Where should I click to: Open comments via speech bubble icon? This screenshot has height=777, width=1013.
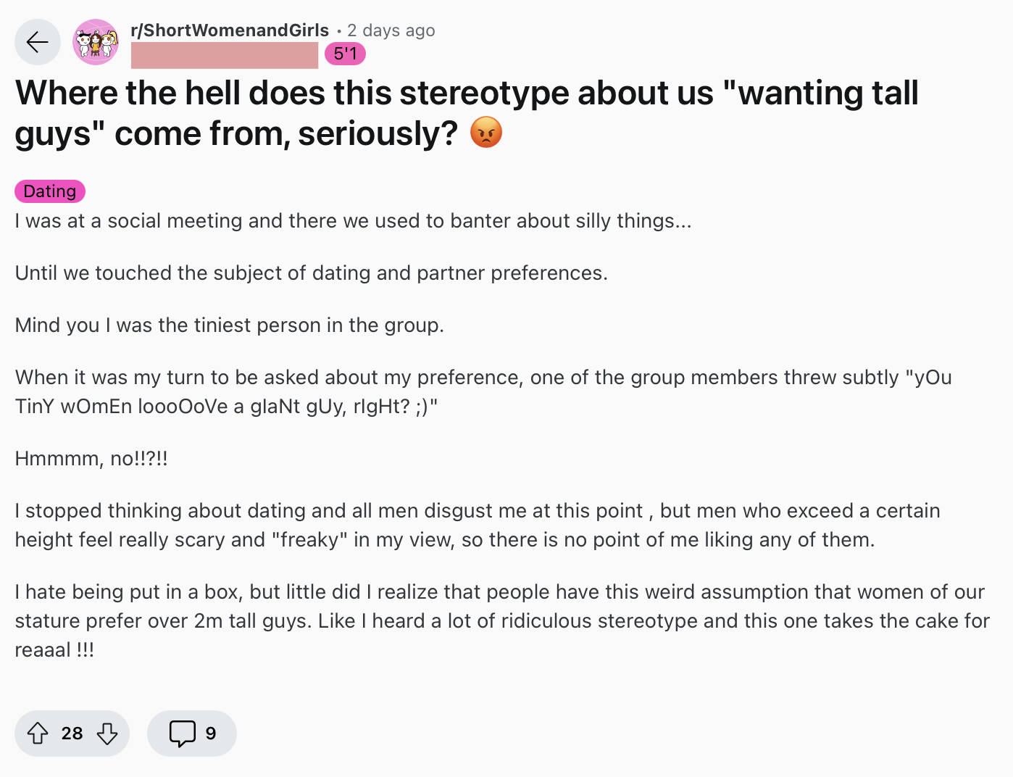(182, 734)
